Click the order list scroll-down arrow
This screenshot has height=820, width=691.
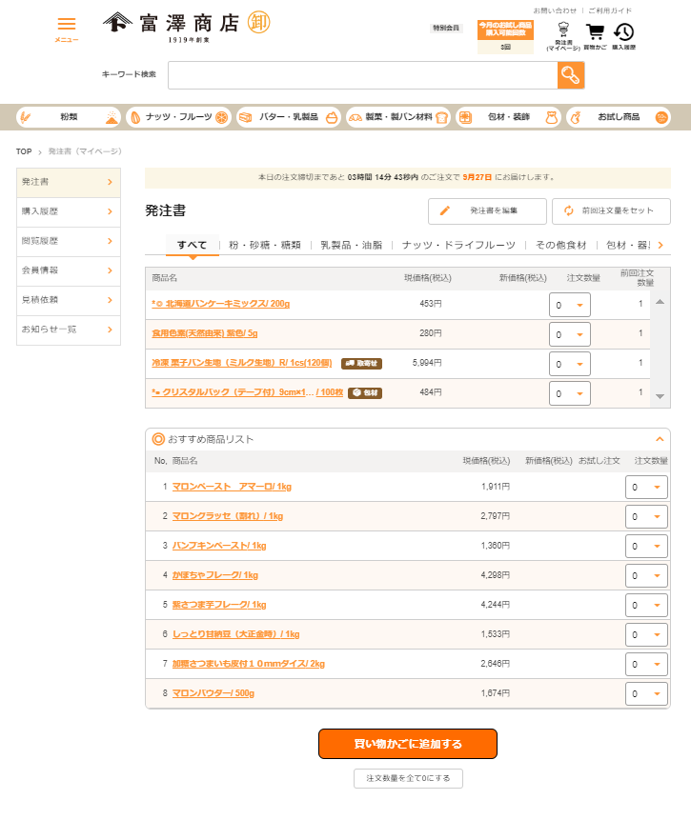click(661, 396)
